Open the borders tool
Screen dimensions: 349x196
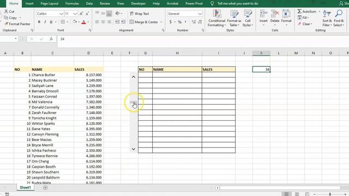tap(63, 22)
